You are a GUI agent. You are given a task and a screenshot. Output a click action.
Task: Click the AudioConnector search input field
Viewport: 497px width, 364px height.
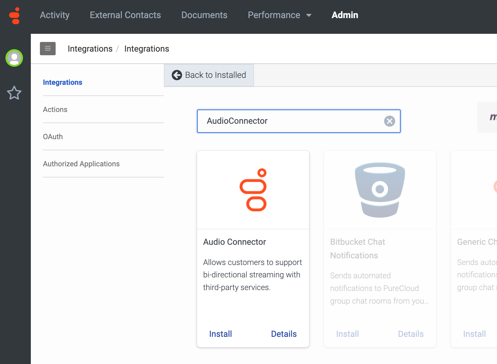[287, 121]
